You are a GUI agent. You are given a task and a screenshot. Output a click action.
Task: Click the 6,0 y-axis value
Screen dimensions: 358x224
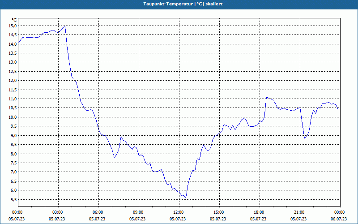point(14,190)
